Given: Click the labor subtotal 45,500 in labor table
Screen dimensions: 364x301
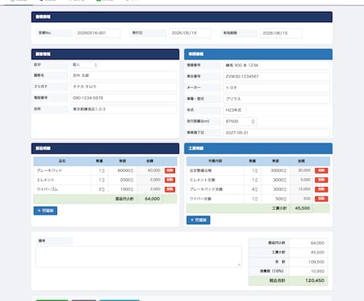Looking at the screenshot, I should [x=302, y=208].
